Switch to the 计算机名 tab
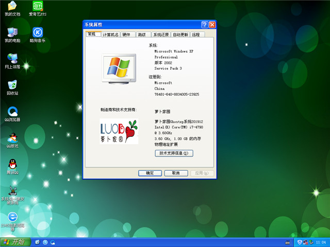 (111, 34)
